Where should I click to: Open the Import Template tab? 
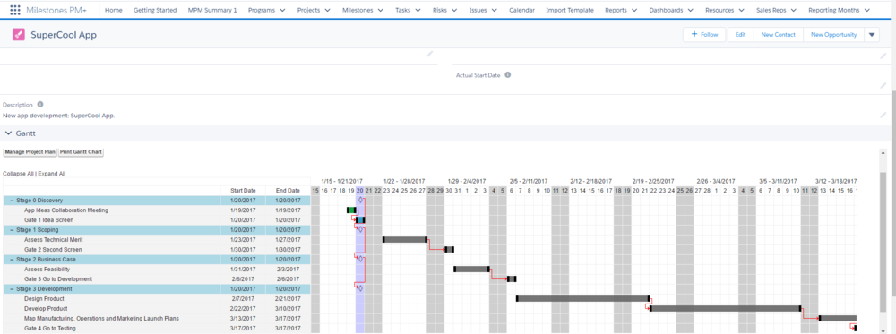point(569,10)
